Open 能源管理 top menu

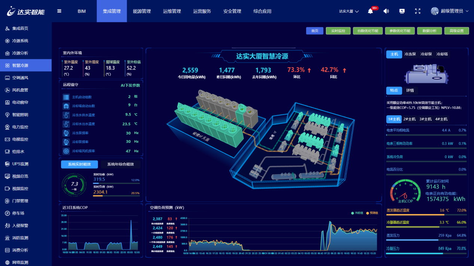(142, 11)
